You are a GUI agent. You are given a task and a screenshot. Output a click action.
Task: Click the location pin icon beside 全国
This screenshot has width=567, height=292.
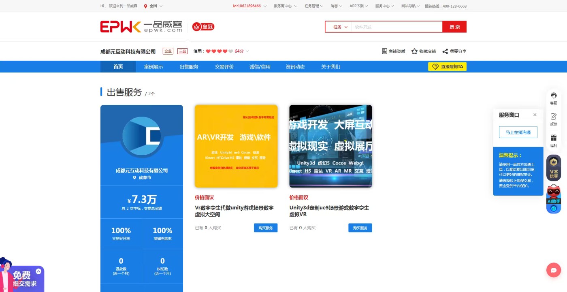coord(146,6)
